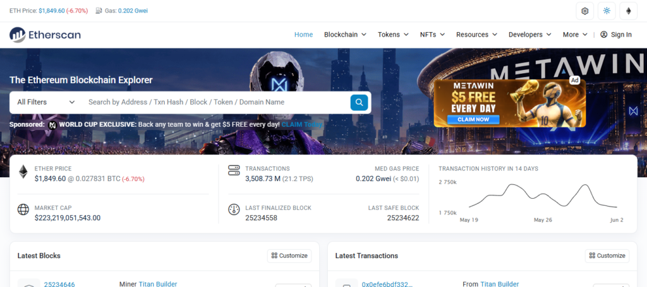647x287 pixels.
Task: Expand the More menu
Action: [x=575, y=35]
